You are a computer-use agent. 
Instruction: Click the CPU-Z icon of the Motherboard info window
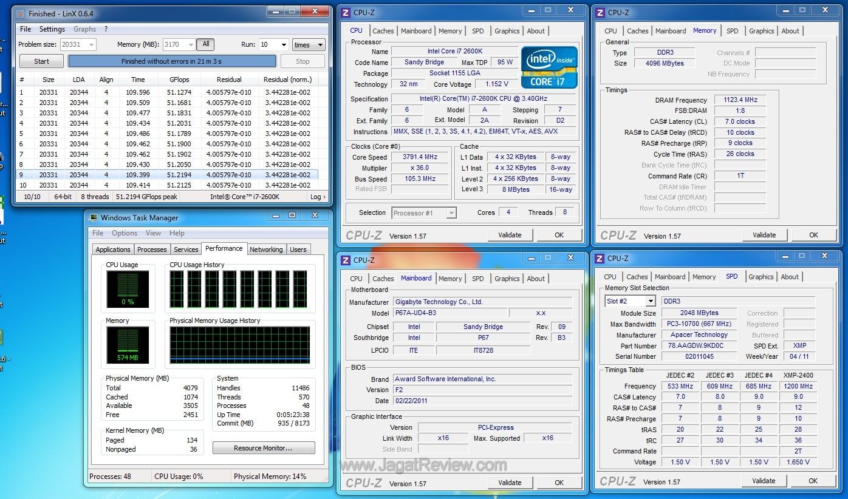346,260
